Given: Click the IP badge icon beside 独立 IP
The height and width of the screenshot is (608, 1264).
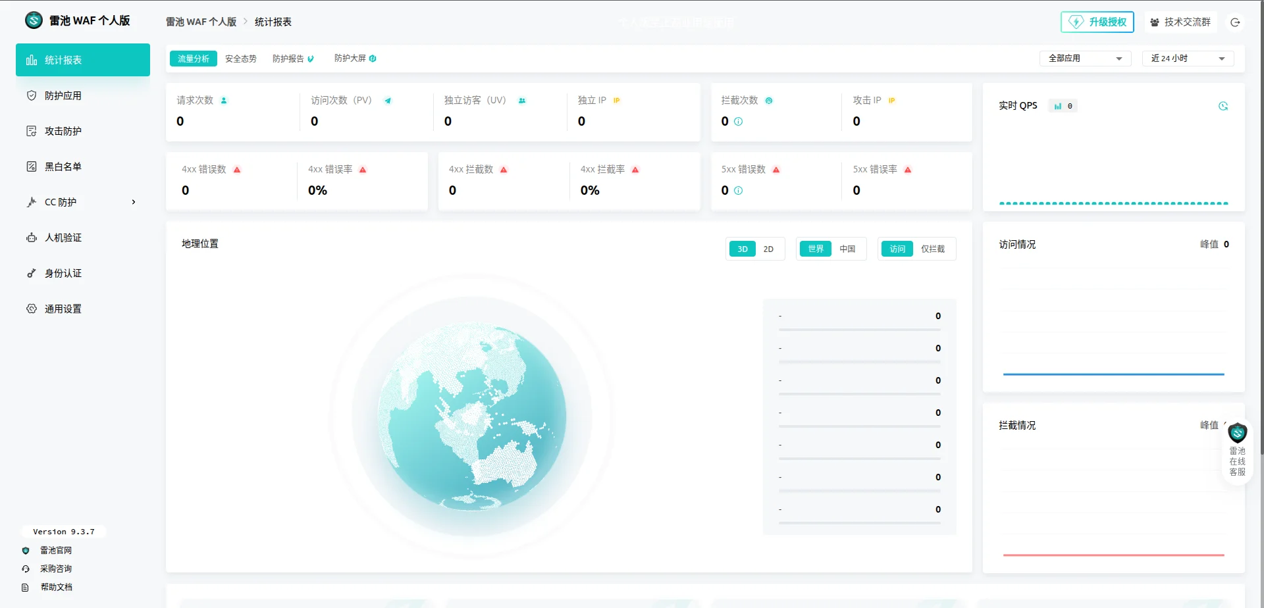Looking at the screenshot, I should click(x=616, y=101).
